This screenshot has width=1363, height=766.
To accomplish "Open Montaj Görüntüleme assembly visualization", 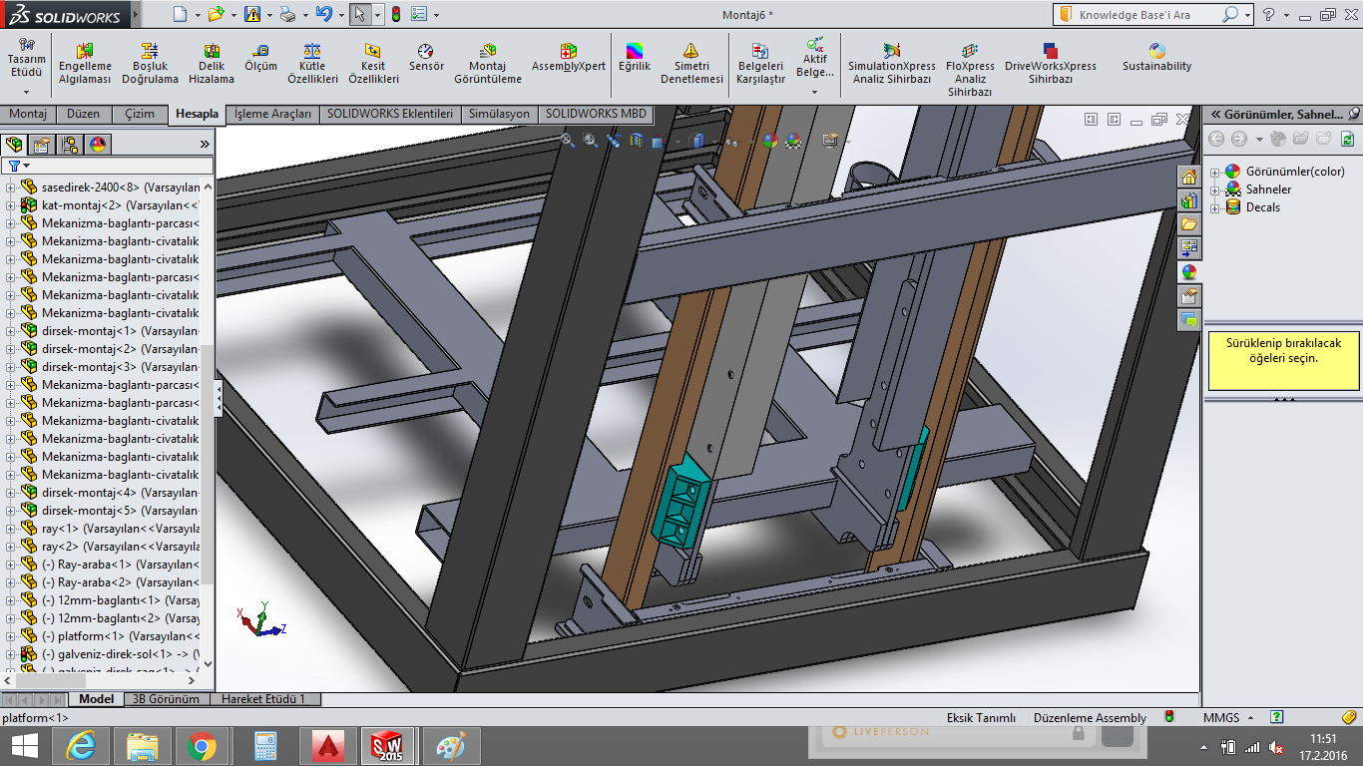I will 488,64.
